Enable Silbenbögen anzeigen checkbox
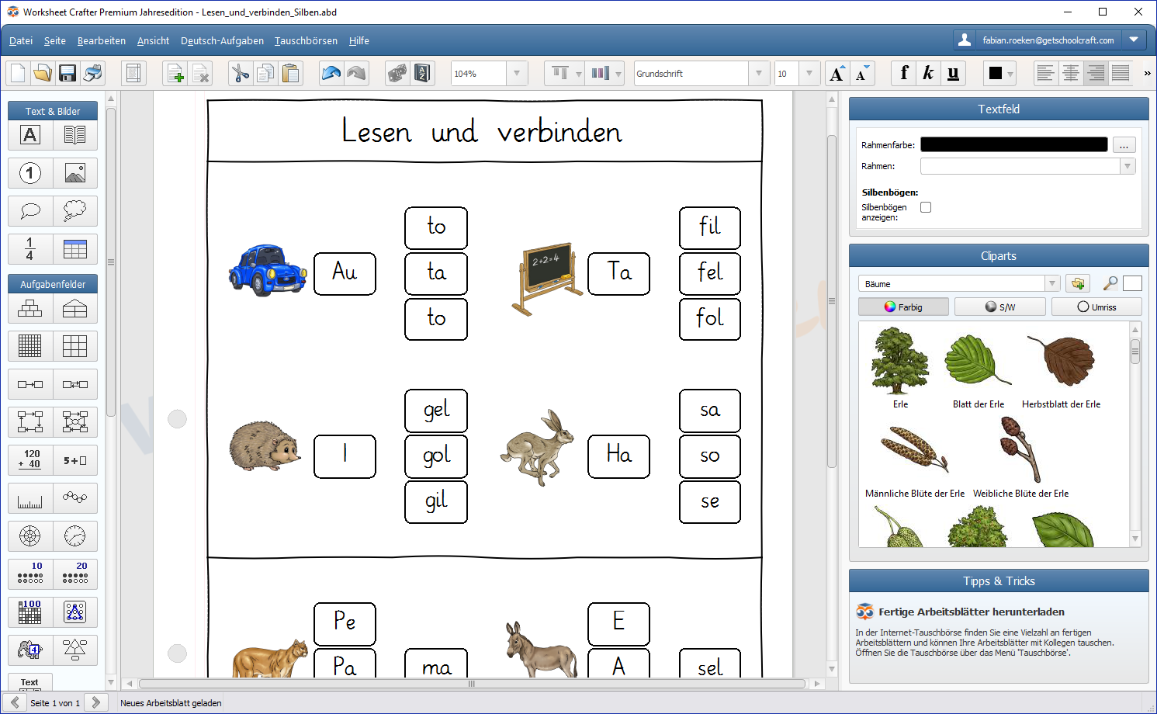The width and height of the screenshot is (1157, 714). [925, 207]
